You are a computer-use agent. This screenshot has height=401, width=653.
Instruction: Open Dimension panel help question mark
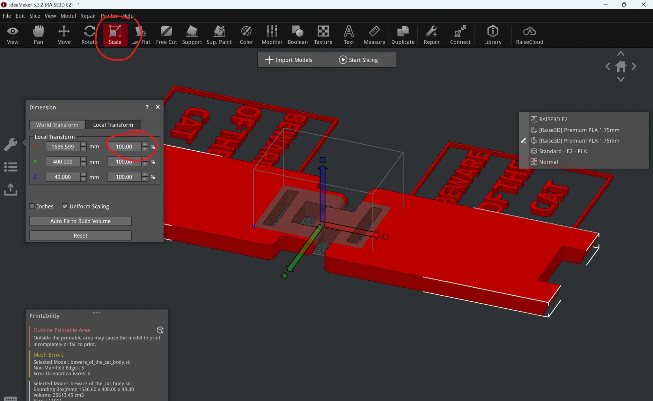click(147, 107)
